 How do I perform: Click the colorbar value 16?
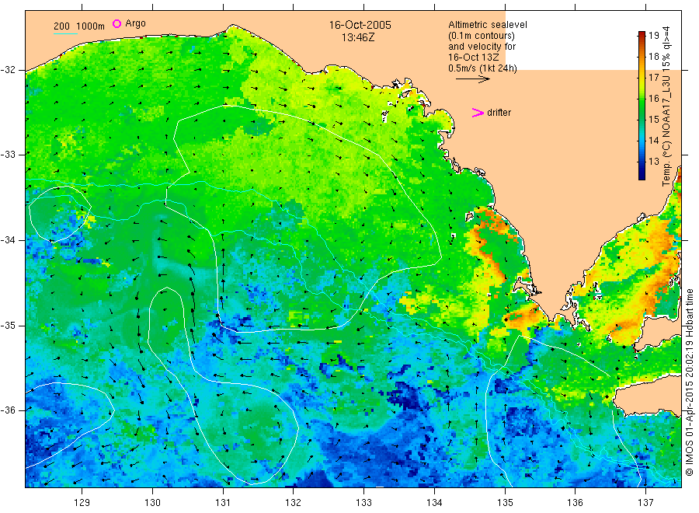[653, 99]
